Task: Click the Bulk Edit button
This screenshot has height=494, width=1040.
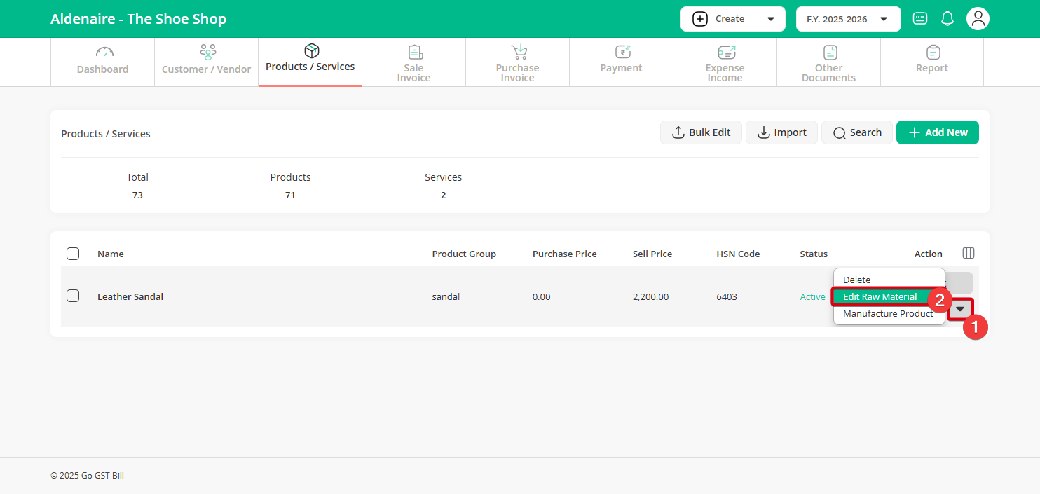Action: click(x=701, y=132)
